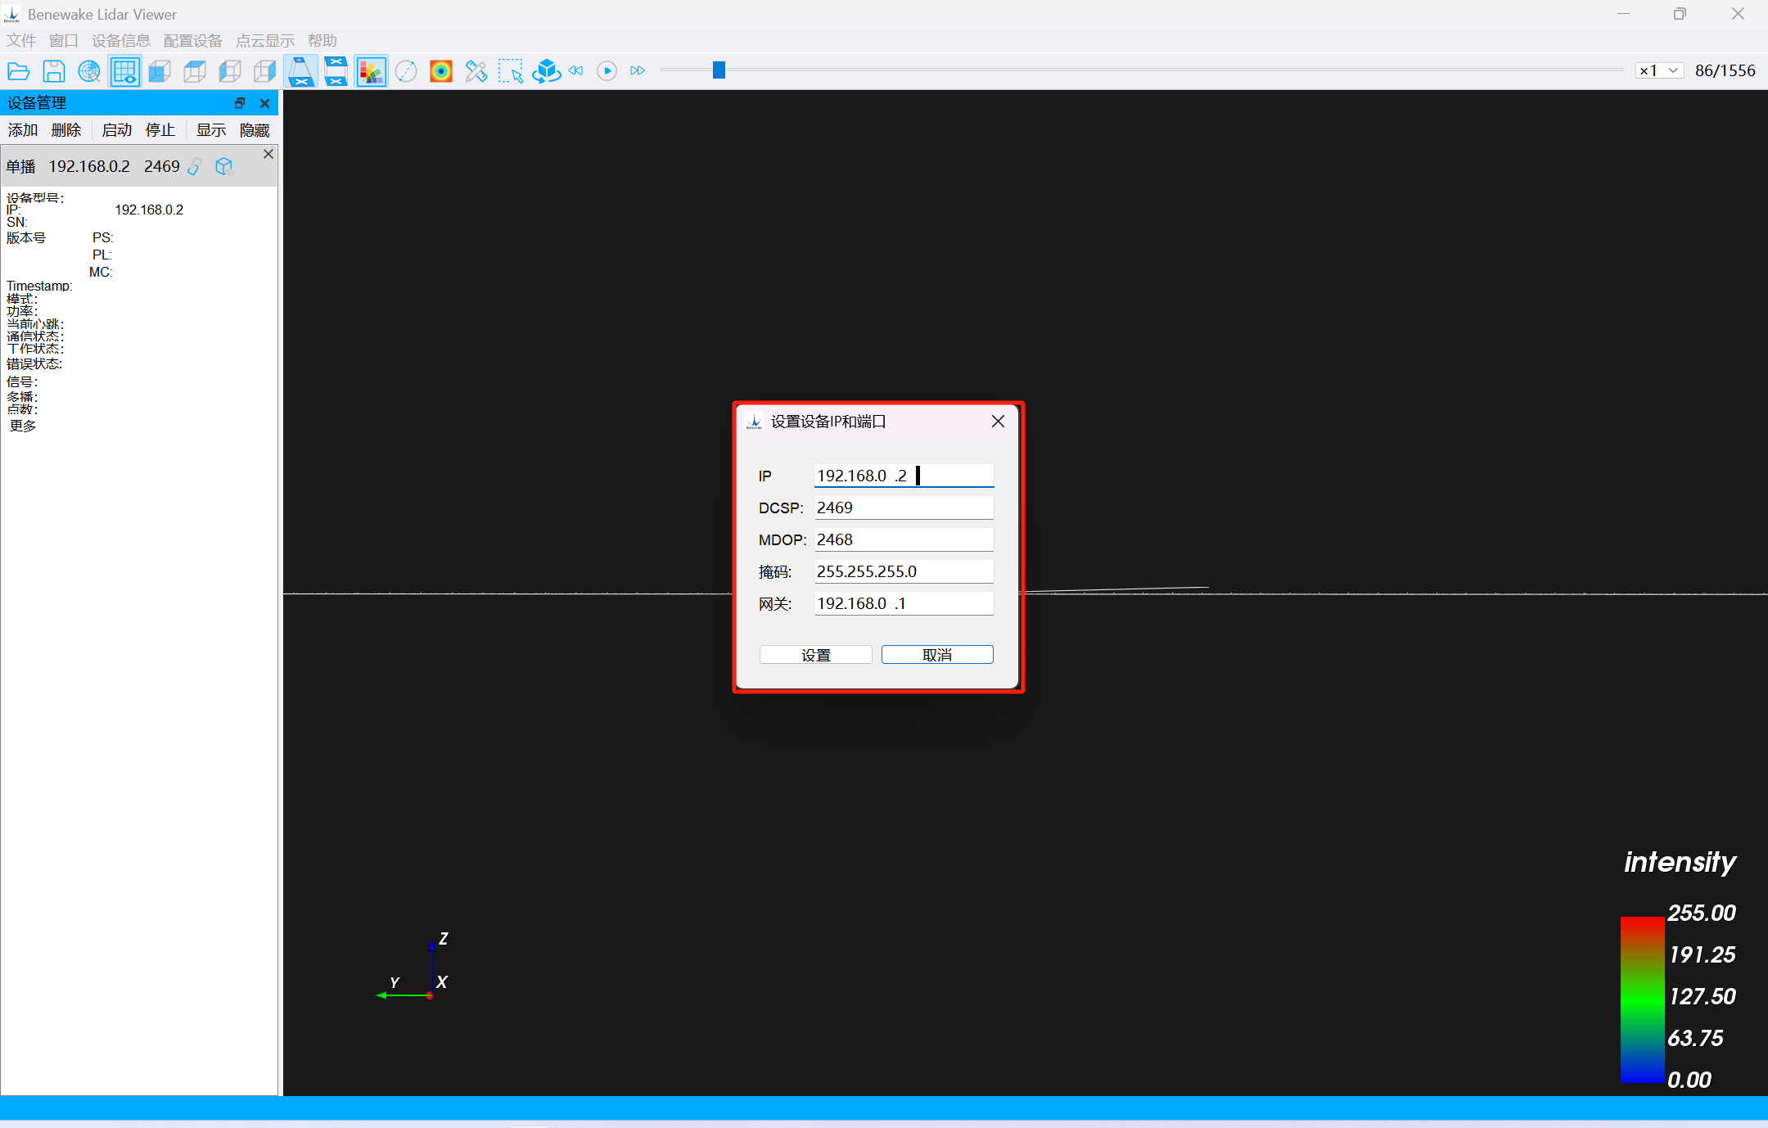Open the 设备信息 menu
This screenshot has height=1128, width=1768.
coord(121,41)
